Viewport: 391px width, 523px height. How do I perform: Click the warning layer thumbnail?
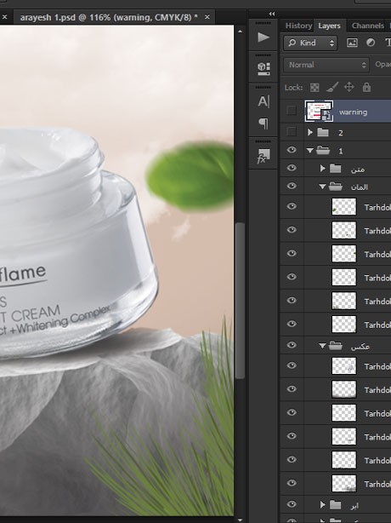click(x=319, y=111)
